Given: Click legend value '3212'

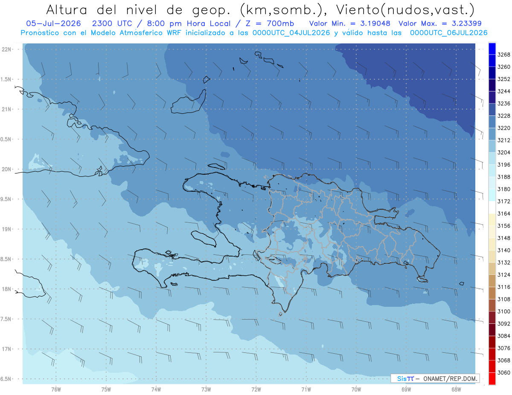Looking at the screenshot, I should pyautogui.click(x=504, y=140).
